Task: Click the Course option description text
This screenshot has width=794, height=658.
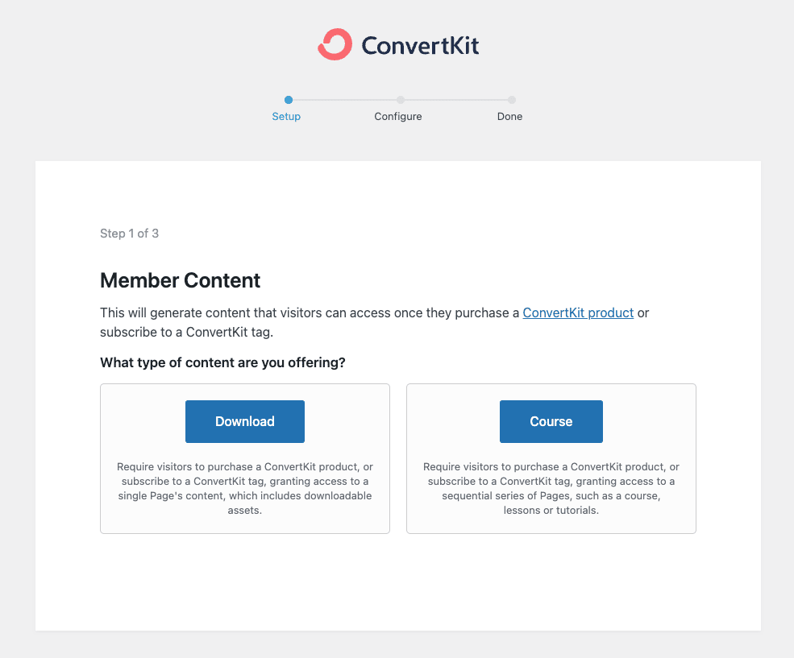Action: point(551,488)
